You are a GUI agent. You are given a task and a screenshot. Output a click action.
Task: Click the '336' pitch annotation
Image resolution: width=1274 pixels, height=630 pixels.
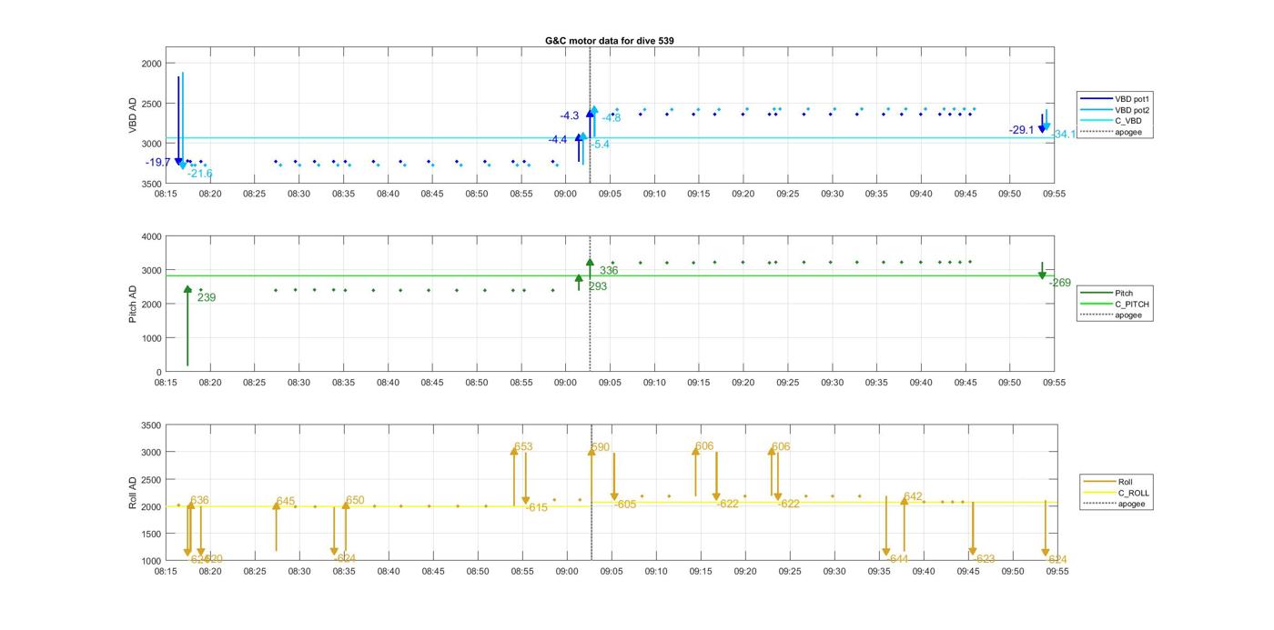coord(609,271)
